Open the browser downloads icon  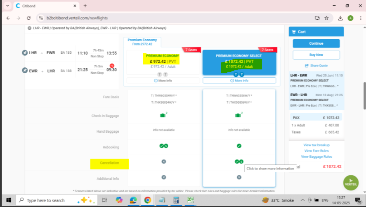(x=340, y=18)
